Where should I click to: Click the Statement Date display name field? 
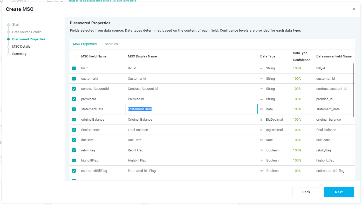(x=192, y=109)
